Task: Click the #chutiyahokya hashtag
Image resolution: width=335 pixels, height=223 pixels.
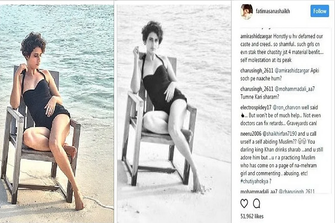Action: click(254, 181)
